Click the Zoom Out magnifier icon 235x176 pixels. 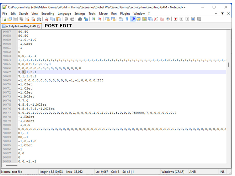click(100, 19)
